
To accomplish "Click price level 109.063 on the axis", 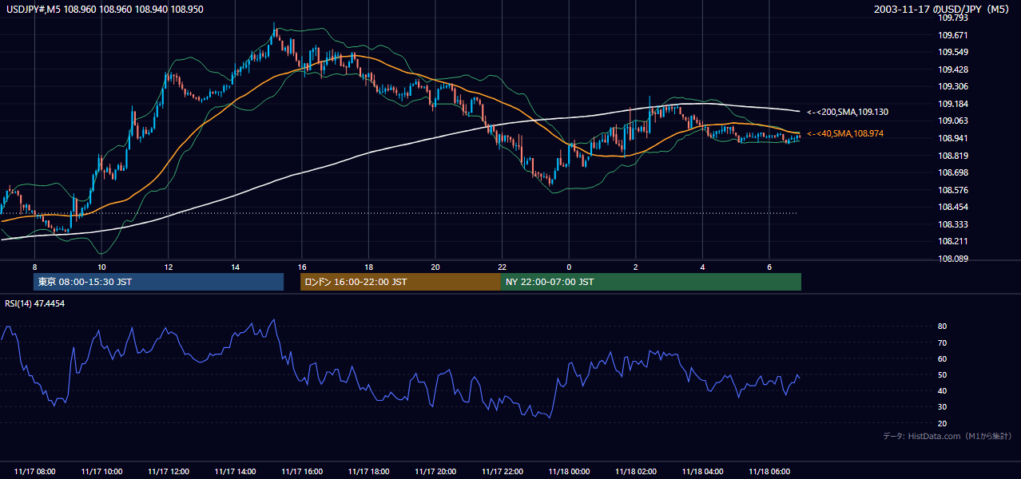I will tap(953, 121).
